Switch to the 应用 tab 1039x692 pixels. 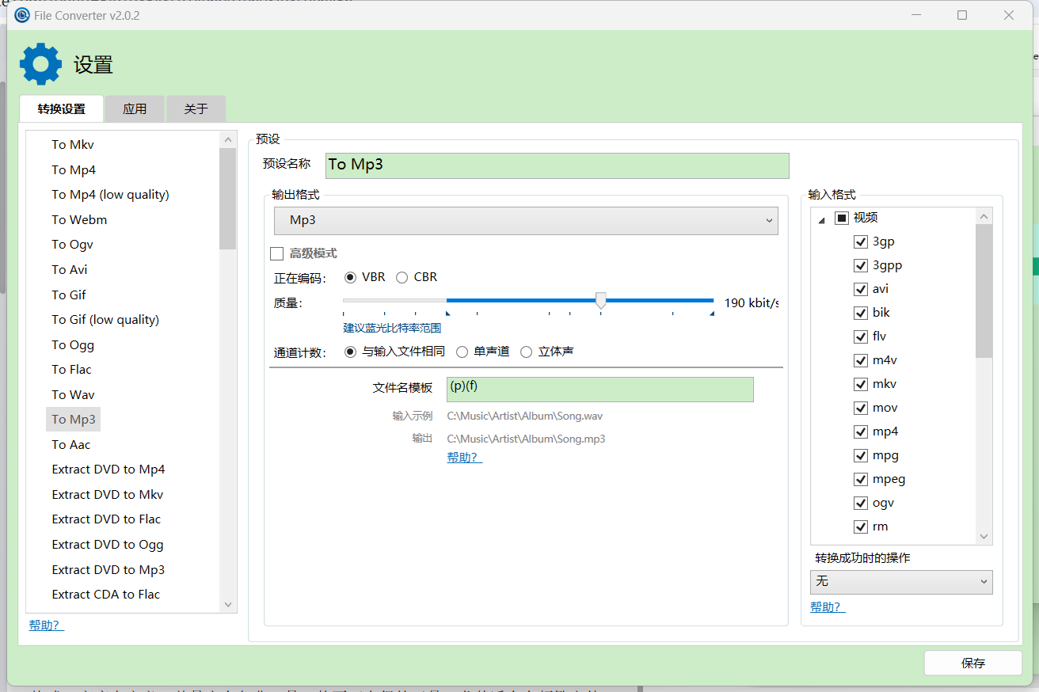point(135,108)
